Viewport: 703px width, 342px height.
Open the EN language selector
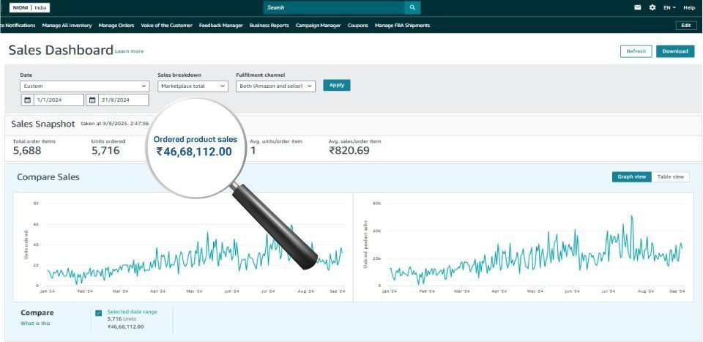(669, 7)
